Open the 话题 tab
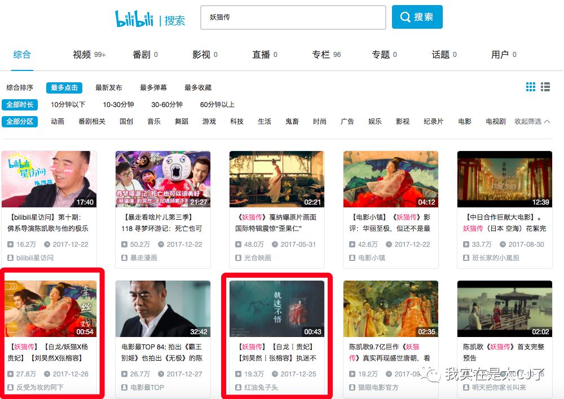This screenshot has height=399, width=564. pos(444,55)
